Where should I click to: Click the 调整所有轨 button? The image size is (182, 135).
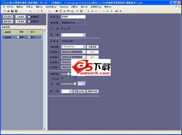coord(92,91)
